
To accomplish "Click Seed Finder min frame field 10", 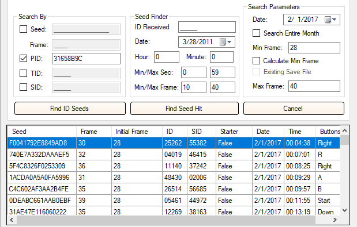I will point(194,87).
